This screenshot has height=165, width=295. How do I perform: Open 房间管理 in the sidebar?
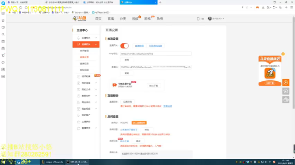click(x=84, y=51)
